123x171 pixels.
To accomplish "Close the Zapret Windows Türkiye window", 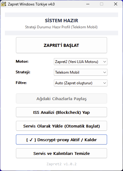I will (x=116, y=4).
